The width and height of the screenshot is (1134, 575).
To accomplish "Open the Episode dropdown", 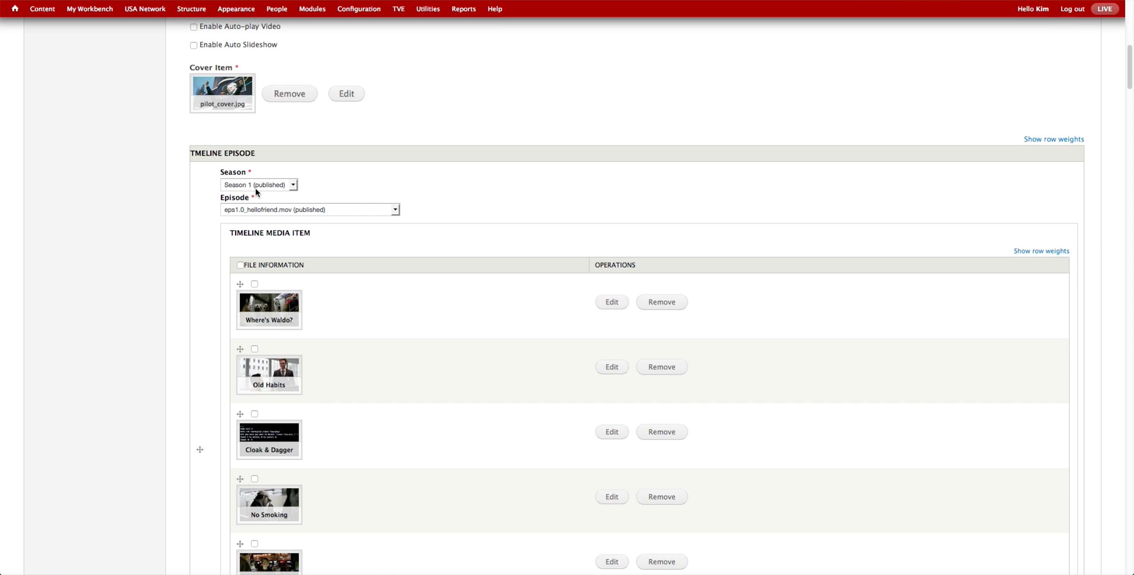I will 310,209.
